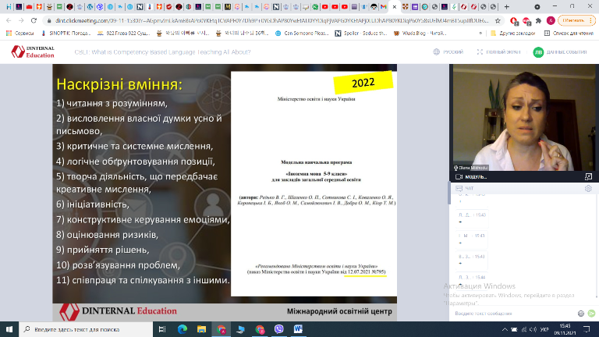Image resolution: width=599 pixels, height=337 pixels.
Task: Open the Chrome profile avatar
Action: point(551,20)
